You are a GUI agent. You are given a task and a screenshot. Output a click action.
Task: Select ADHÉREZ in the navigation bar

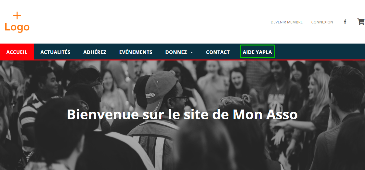95,52
